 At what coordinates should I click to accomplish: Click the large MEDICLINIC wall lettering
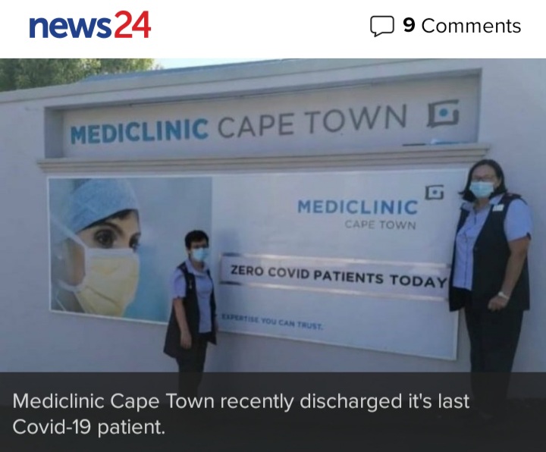140,131
